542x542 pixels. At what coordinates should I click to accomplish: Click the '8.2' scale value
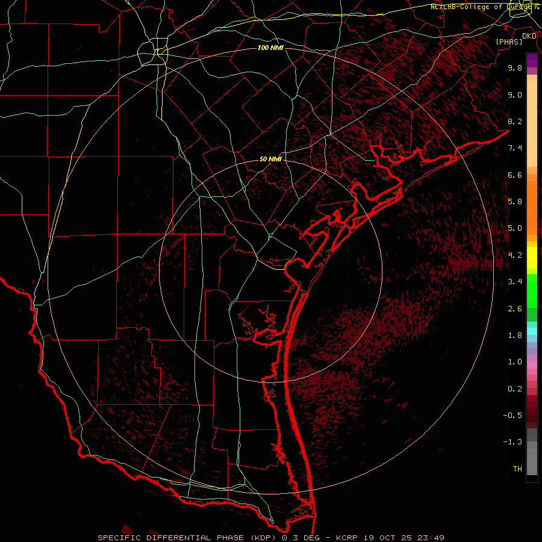point(515,121)
